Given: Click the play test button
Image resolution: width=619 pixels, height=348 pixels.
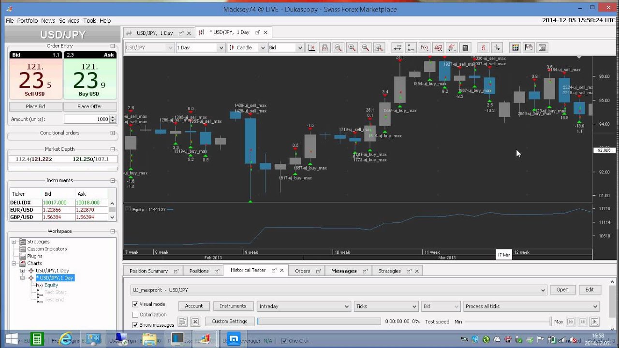Looking at the screenshot, I should 594,321.
